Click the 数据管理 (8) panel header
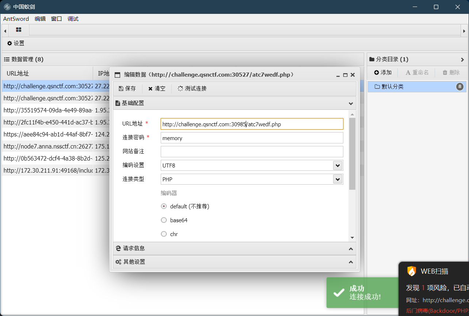 [x=183, y=59]
